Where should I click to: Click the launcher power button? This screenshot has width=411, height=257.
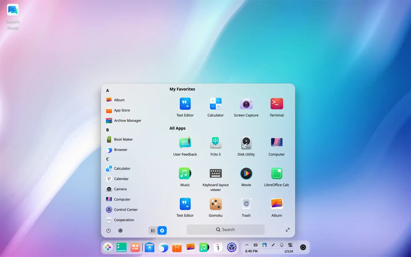[108, 230]
